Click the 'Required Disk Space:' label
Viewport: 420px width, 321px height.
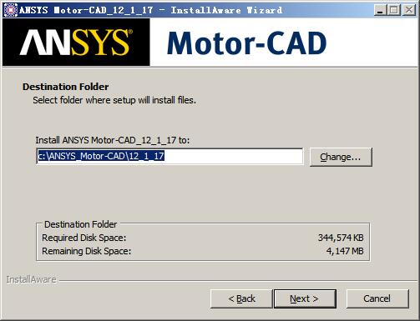tap(84, 238)
